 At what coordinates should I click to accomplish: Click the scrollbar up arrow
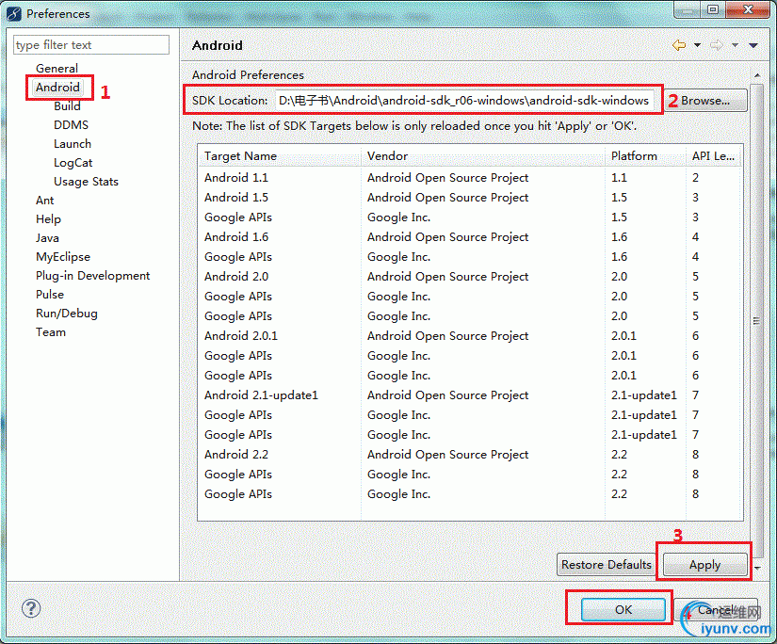click(x=756, y=75)
